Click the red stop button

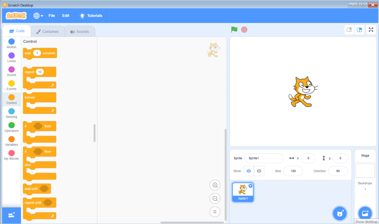point(244,29)
